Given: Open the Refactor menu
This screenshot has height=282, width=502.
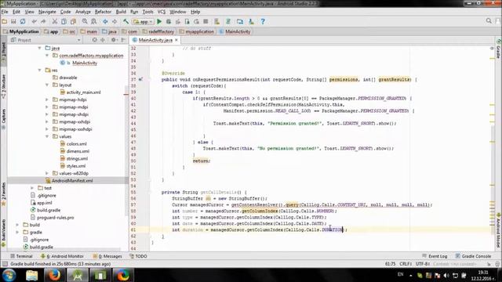Looking at the screenshot, I should pos(103,12).
